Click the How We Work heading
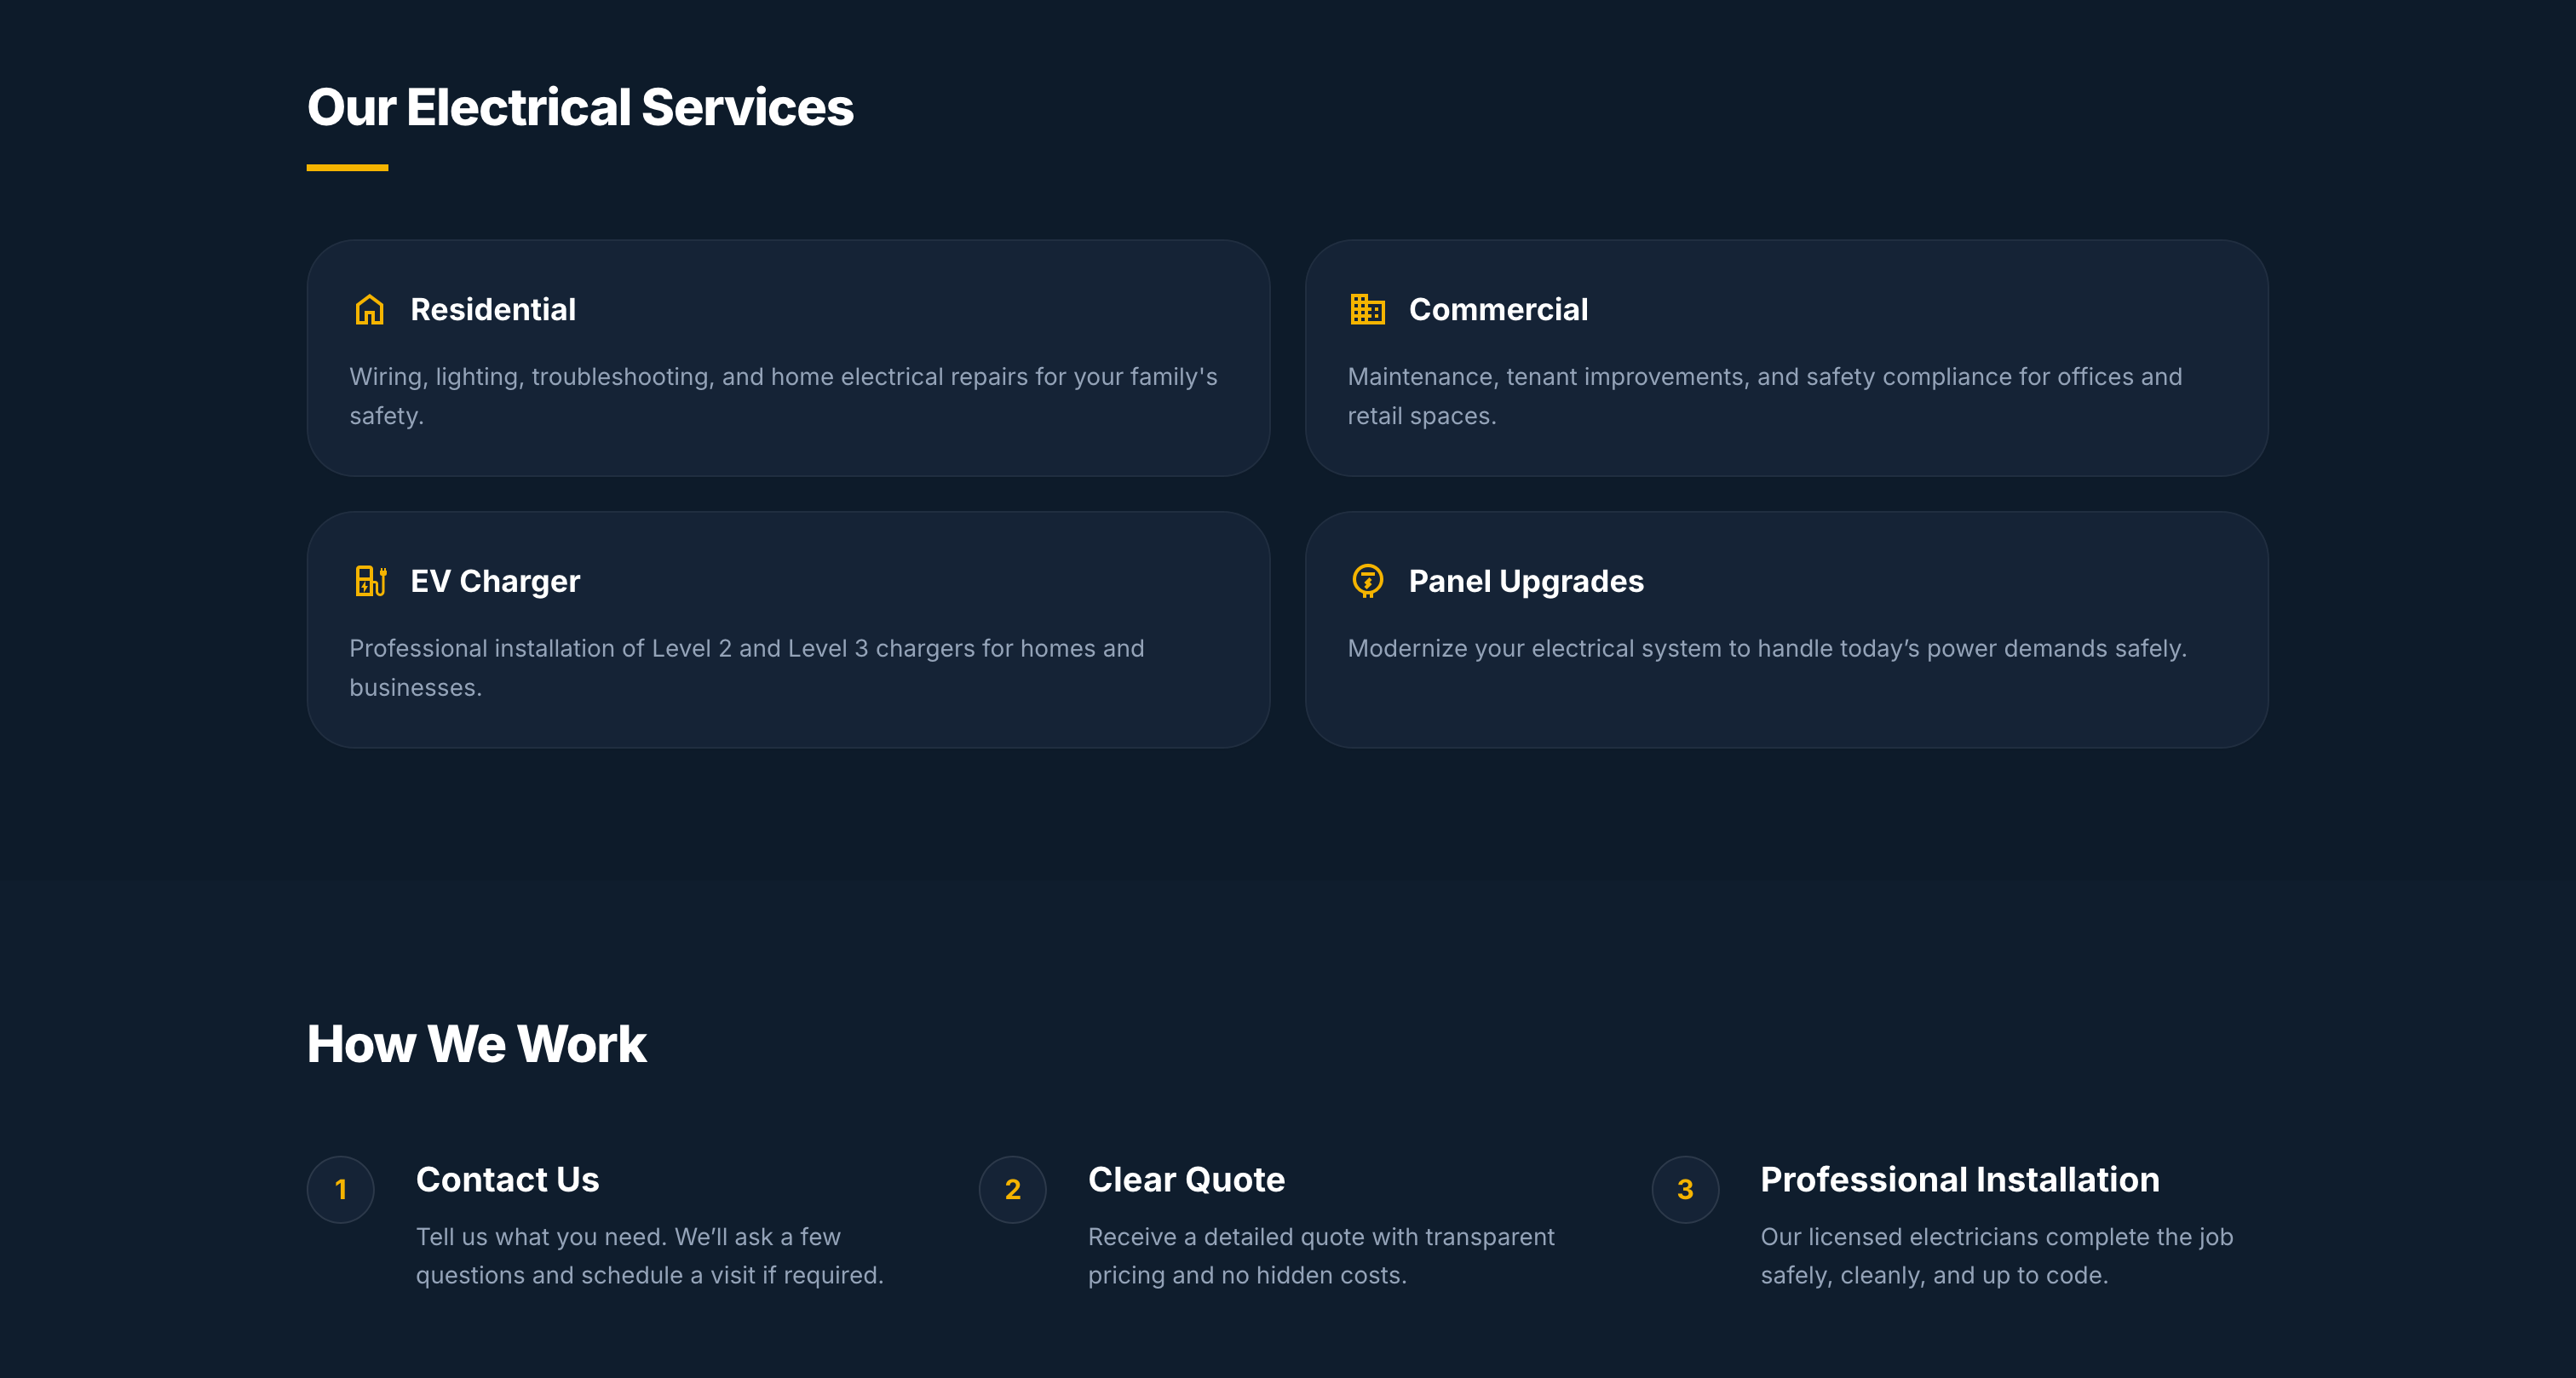 click(477, 1043)
